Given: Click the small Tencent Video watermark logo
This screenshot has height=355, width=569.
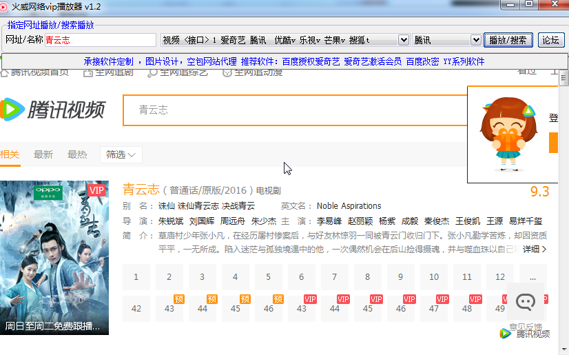Looking at the screenshot, I should pyautogui.click(x=525, y=334).
